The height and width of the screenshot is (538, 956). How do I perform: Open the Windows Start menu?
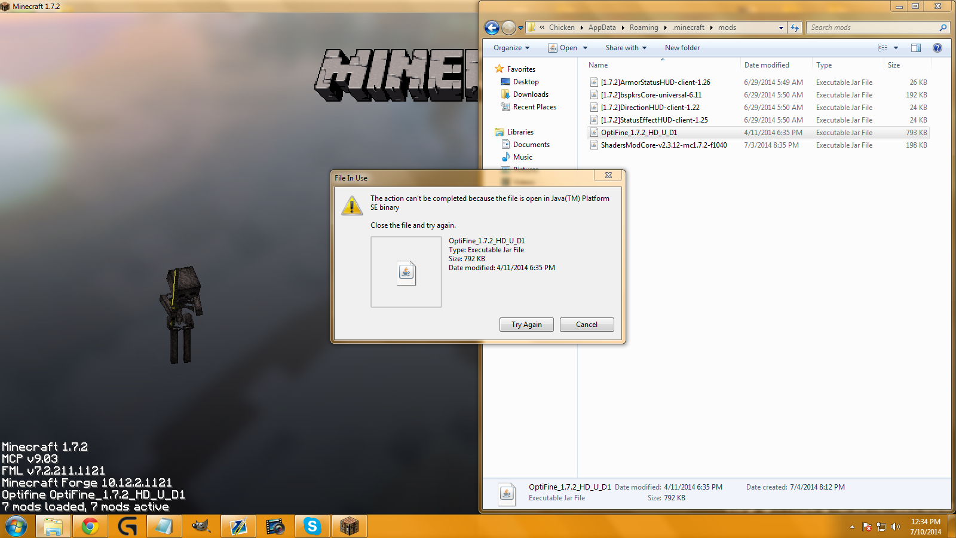(16, 526)
